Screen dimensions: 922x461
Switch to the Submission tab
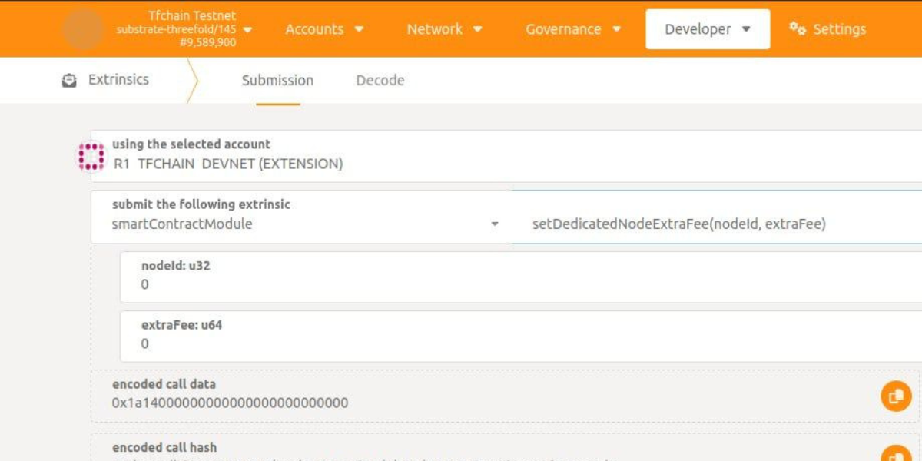coord(277,81)
